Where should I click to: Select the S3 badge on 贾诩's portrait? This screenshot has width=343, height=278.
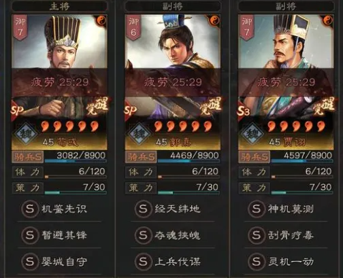coord(244,109)
